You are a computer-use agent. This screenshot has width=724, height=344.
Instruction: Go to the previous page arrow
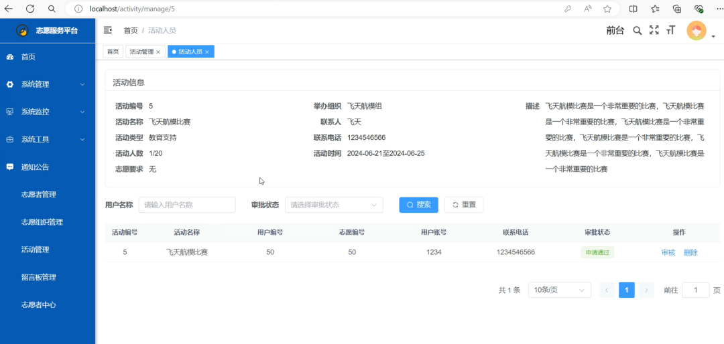coord(607,290)
